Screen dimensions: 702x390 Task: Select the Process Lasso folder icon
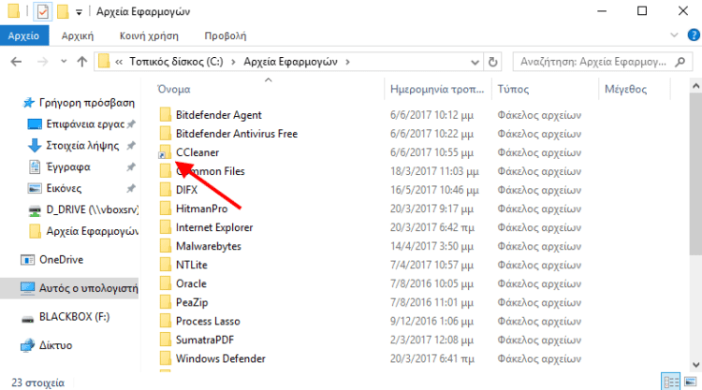point(165,321)
